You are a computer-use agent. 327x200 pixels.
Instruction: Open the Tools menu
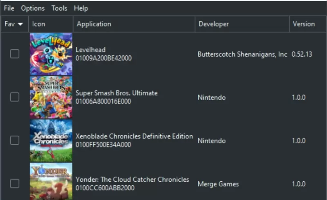pyautogui.click(x=59, y=8)
